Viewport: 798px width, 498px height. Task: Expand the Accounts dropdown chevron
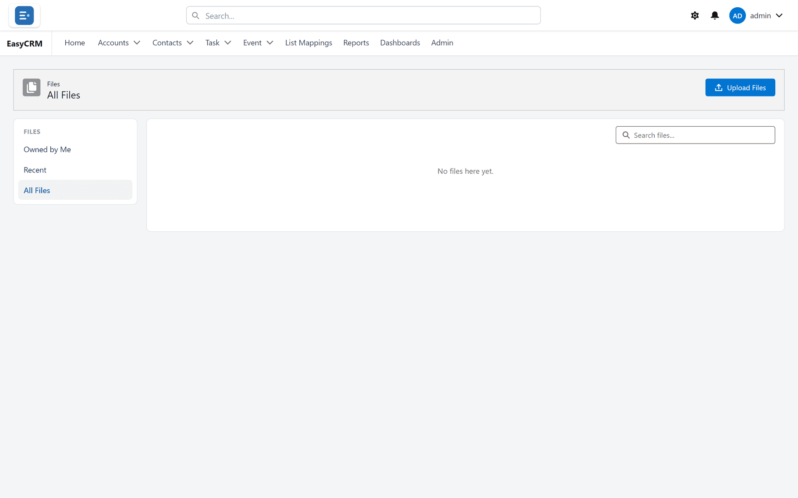tap(137, 43)
